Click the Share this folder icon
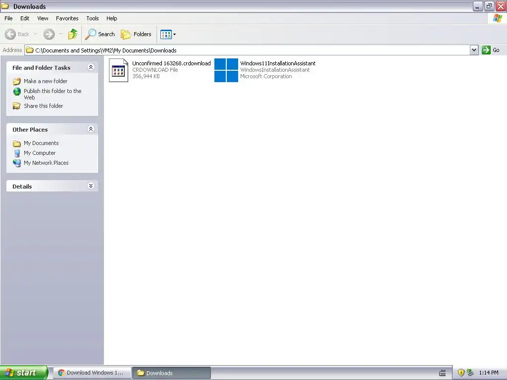The width and height of the screenshot is (507, 380). 17,106
